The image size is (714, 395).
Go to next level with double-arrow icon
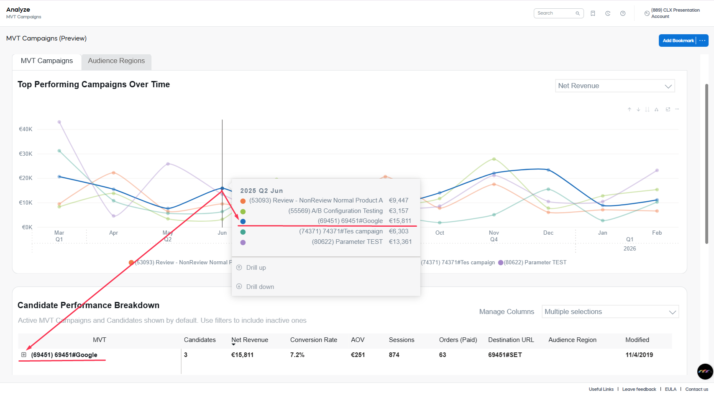coord(647,109)
